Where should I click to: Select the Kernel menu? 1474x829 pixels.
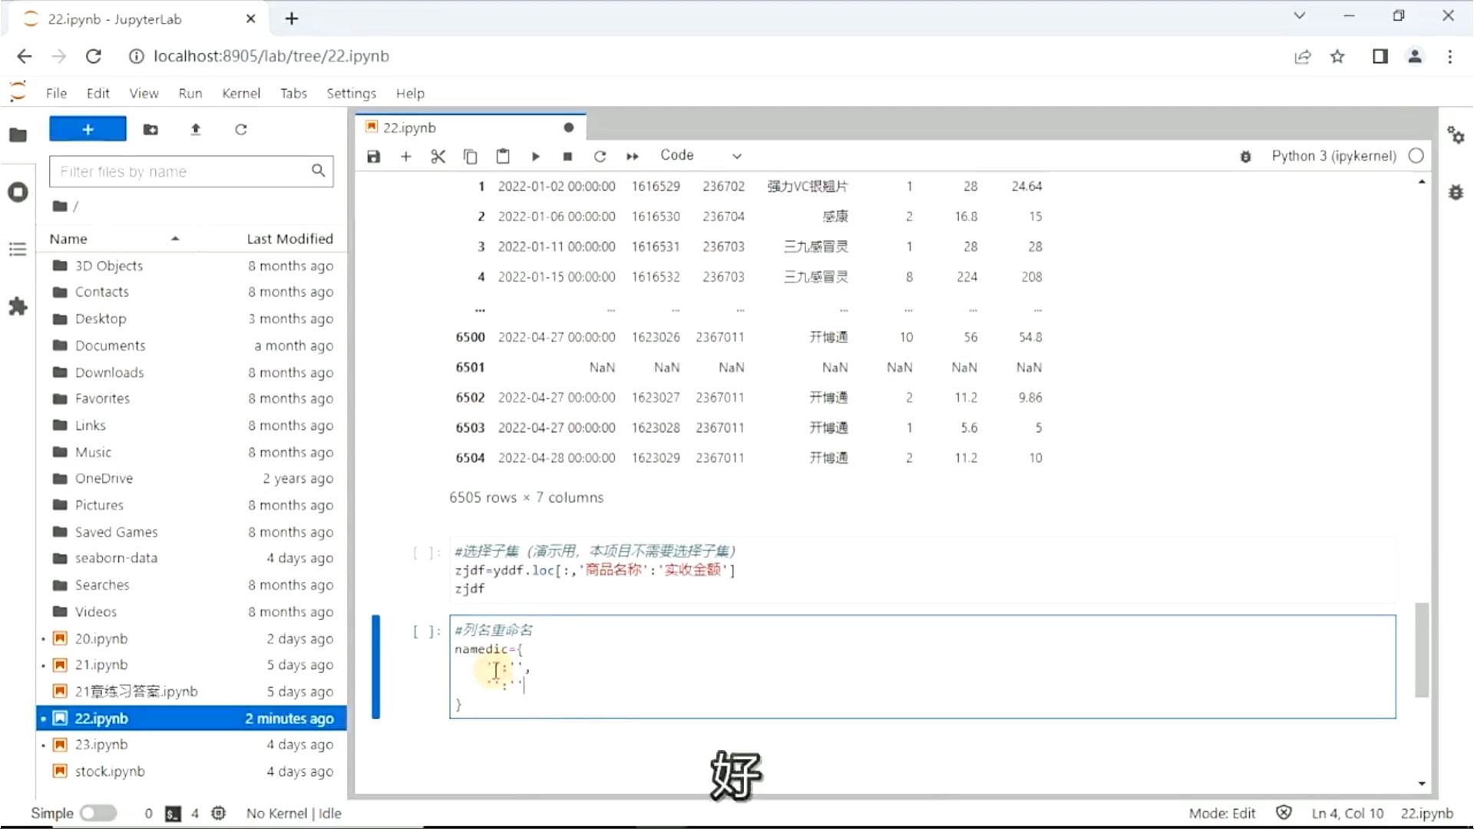click(240, 93)
